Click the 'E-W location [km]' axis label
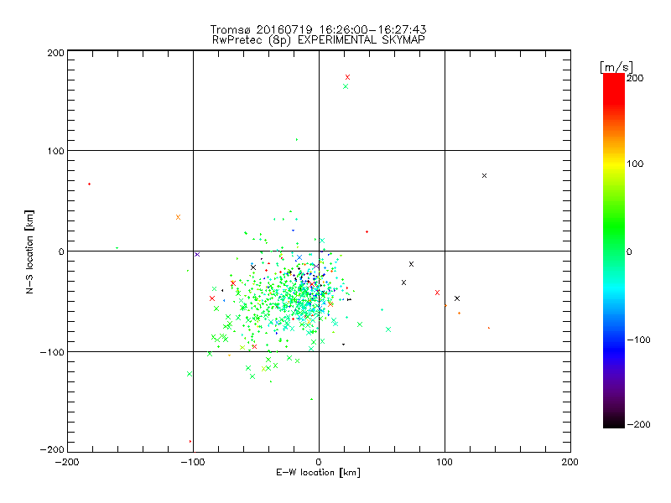 point(318,473)
